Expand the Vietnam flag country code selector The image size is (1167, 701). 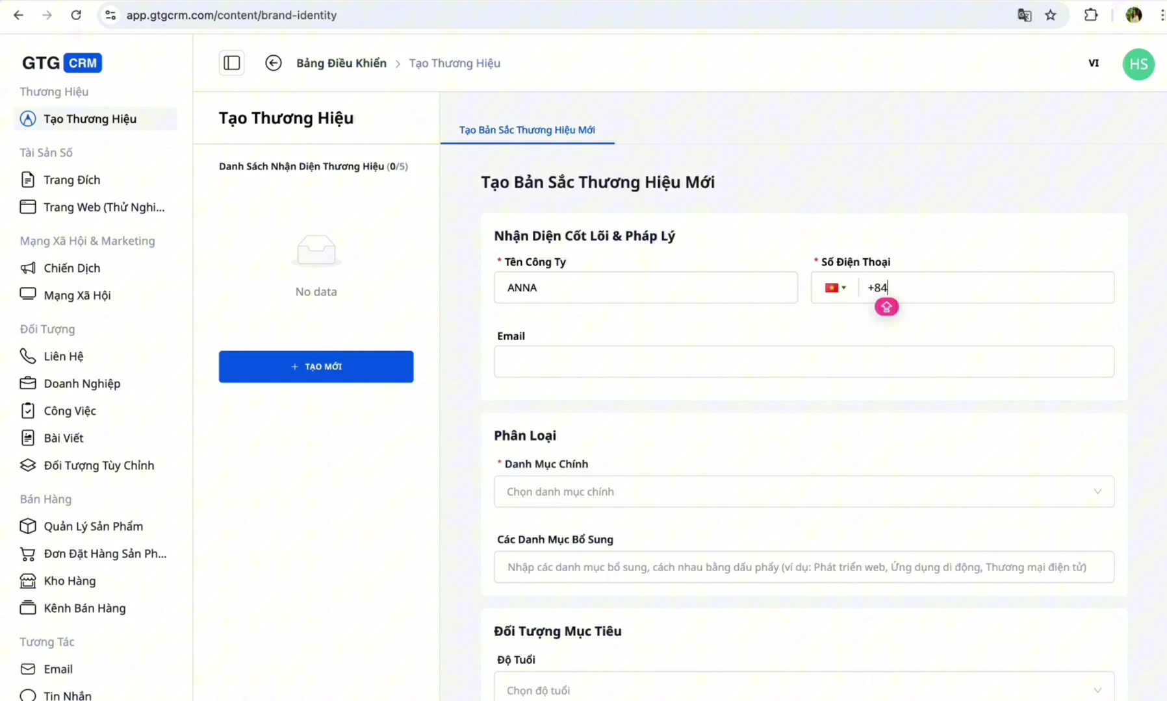tap(835, 288)
